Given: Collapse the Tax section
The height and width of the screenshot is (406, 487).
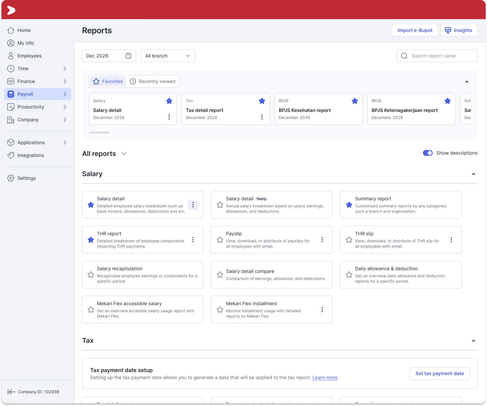Looking at the screenshot, I should click(474, 340).
